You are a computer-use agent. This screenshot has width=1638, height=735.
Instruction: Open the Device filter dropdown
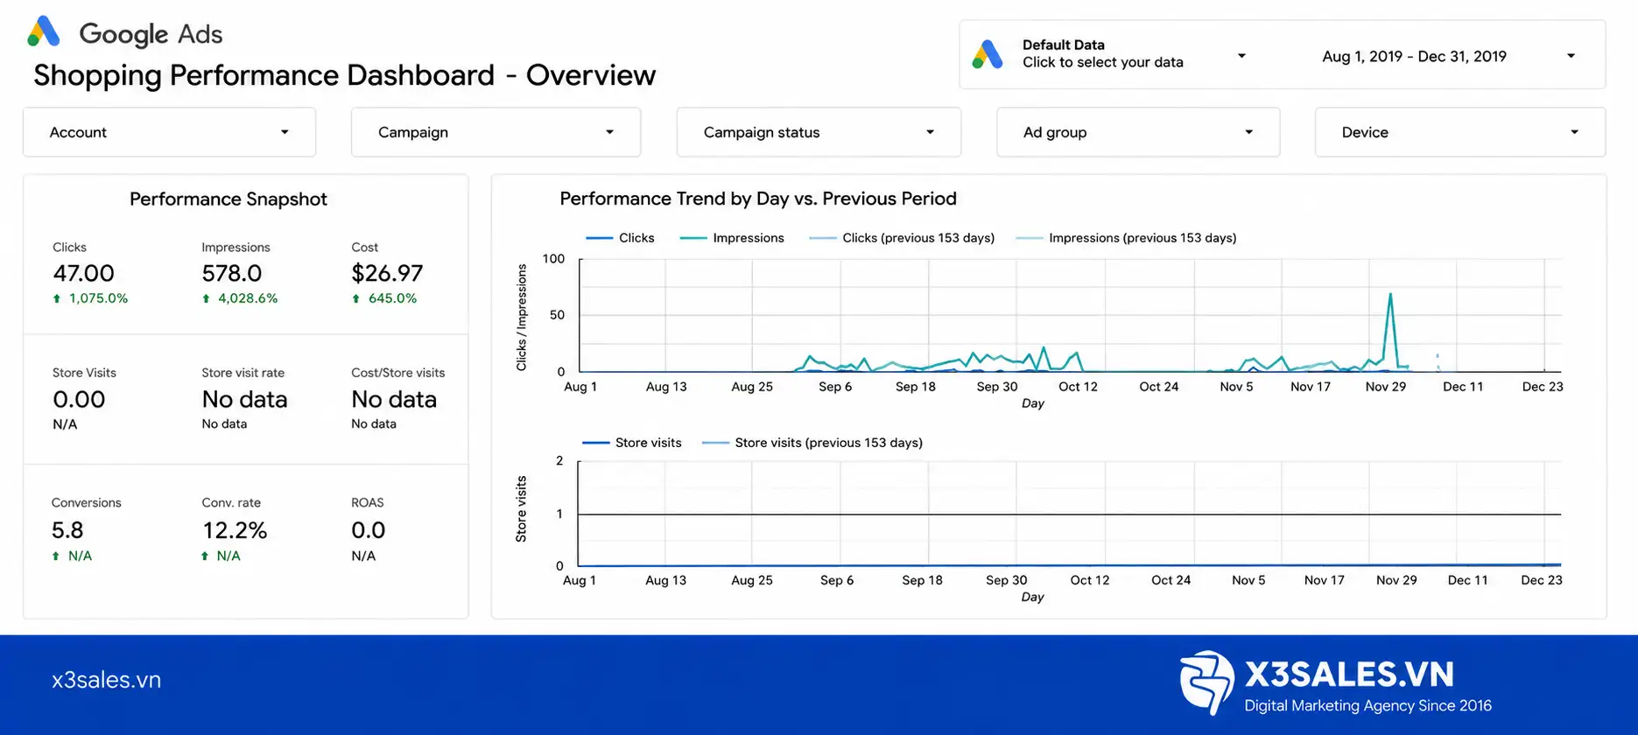point(1459,132)
